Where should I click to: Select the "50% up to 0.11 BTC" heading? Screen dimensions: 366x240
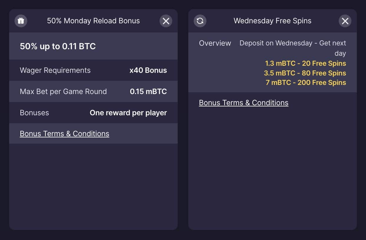[x=58, y=46]
